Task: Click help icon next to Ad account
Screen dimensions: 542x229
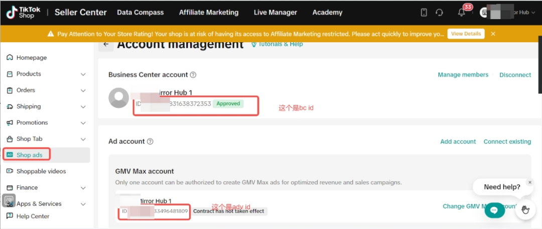Action: point(150,142)
